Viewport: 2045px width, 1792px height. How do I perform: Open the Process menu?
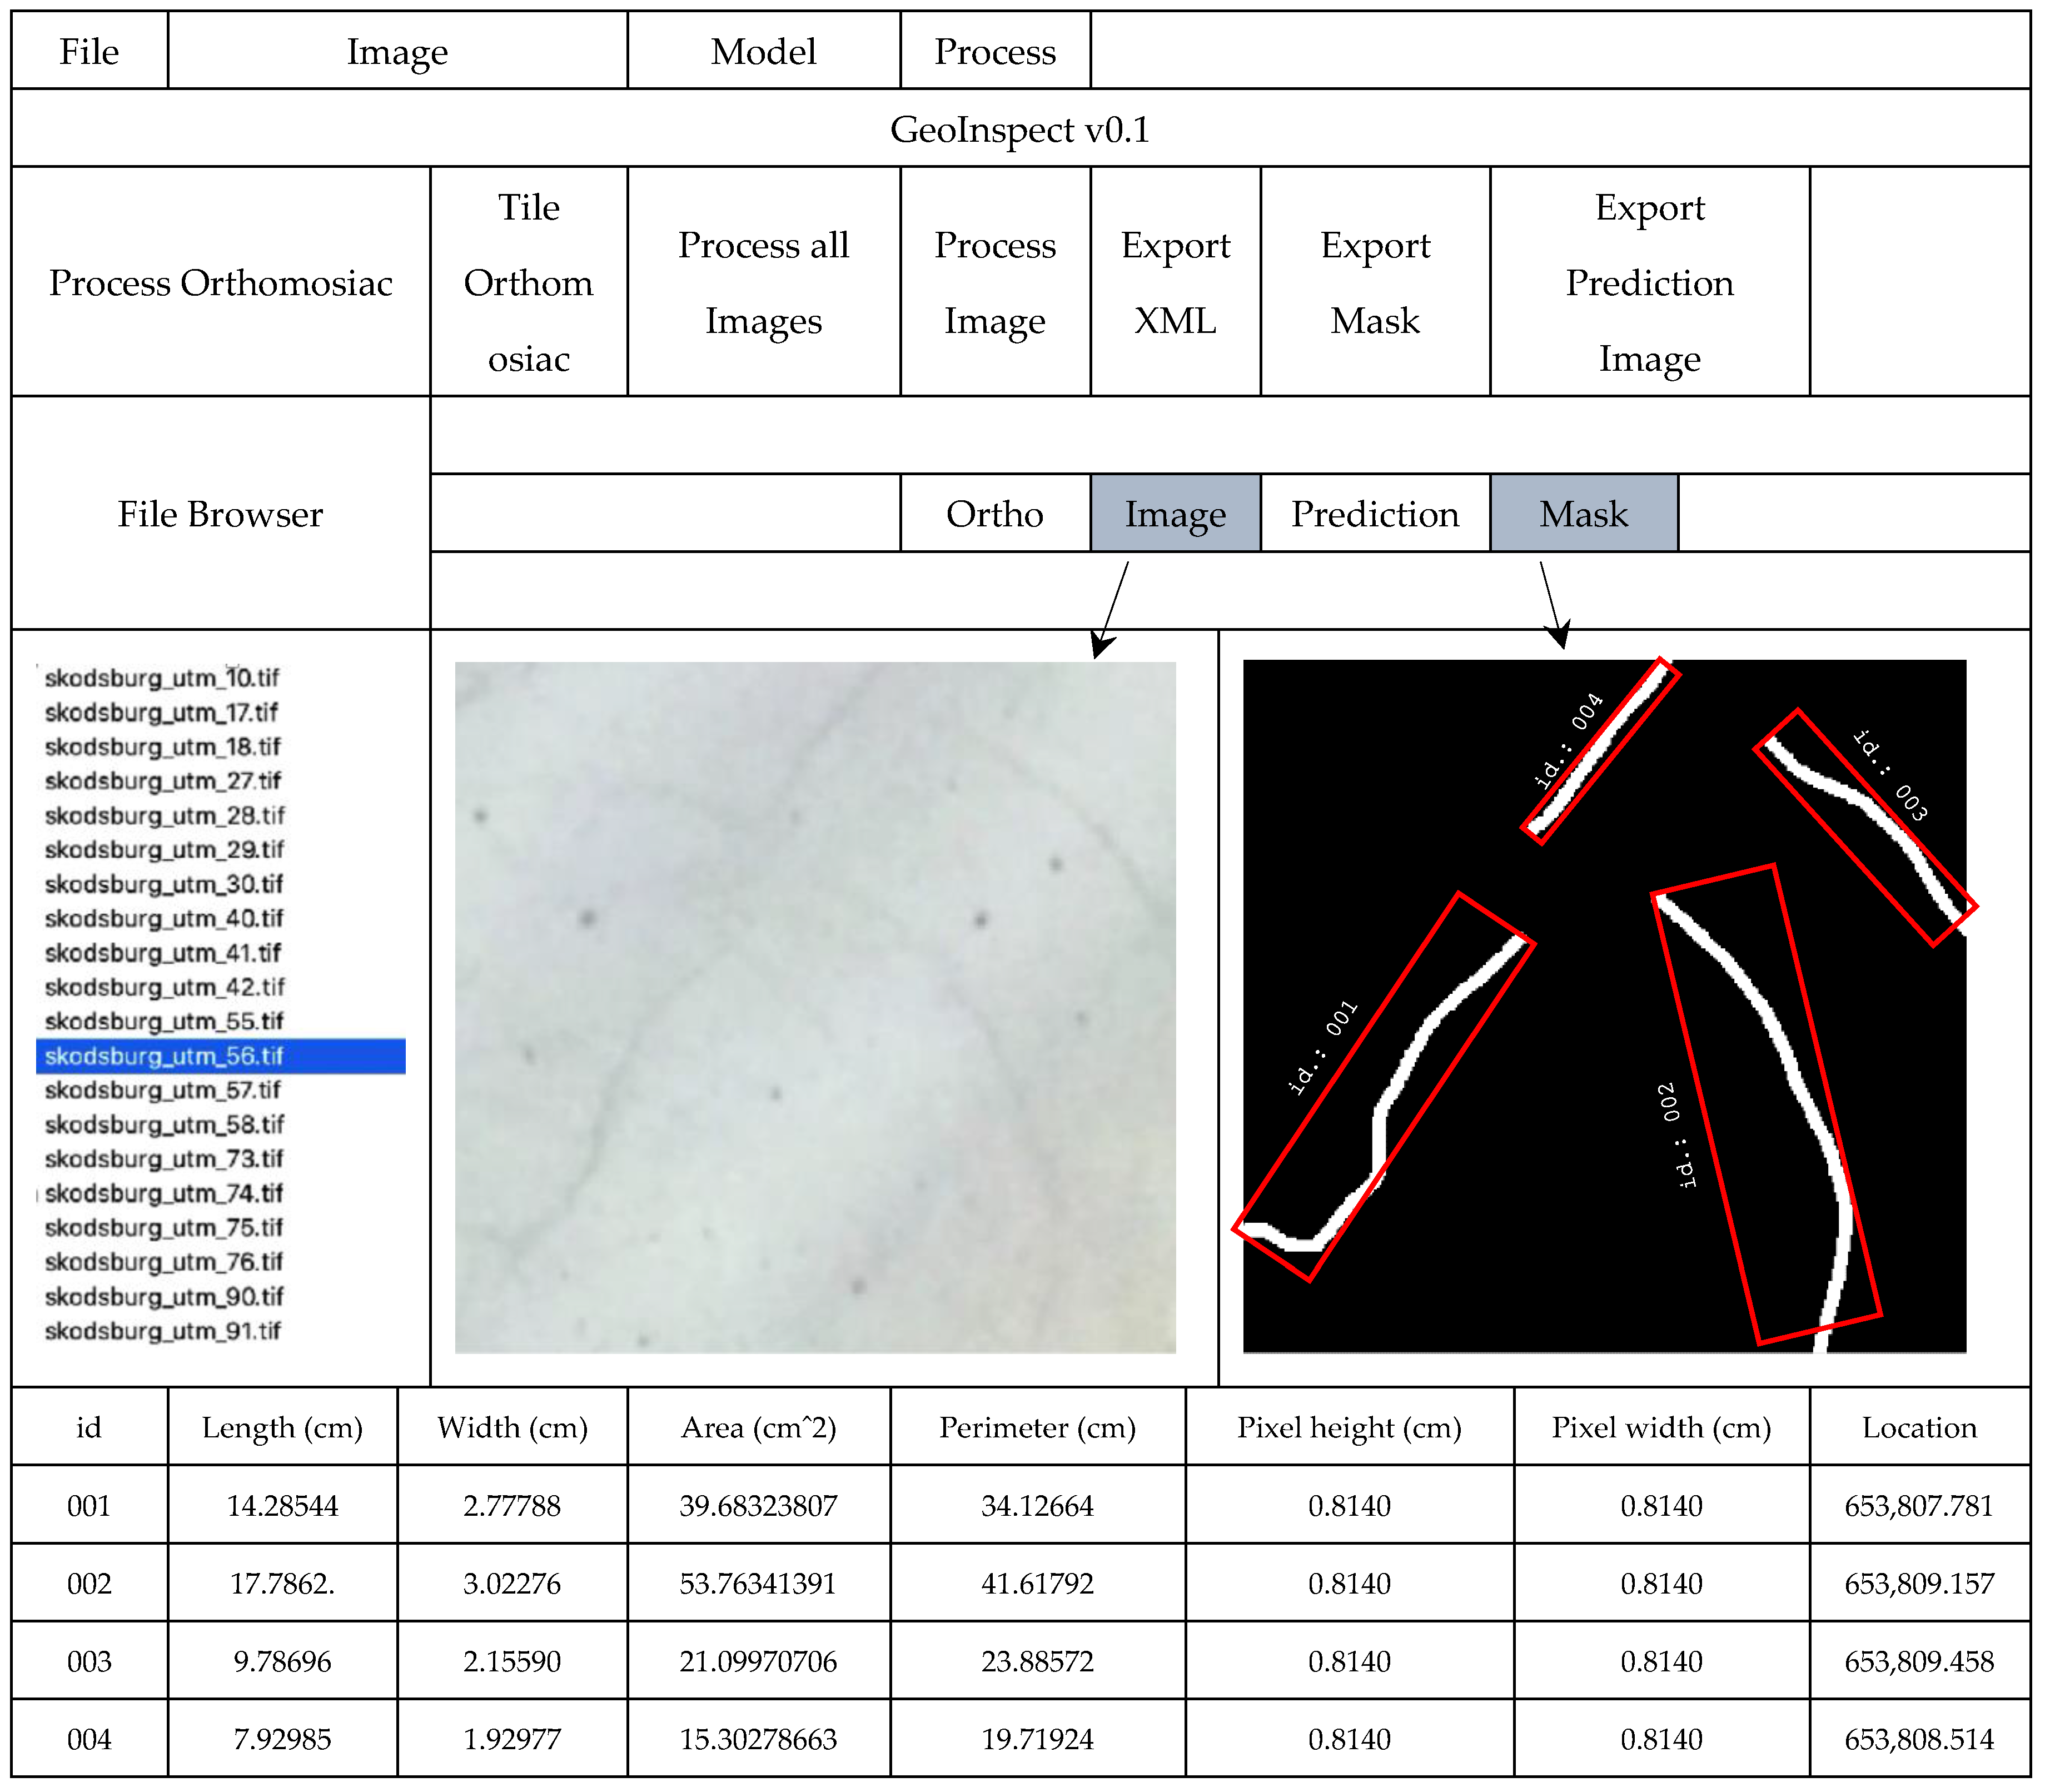point(994,51)
